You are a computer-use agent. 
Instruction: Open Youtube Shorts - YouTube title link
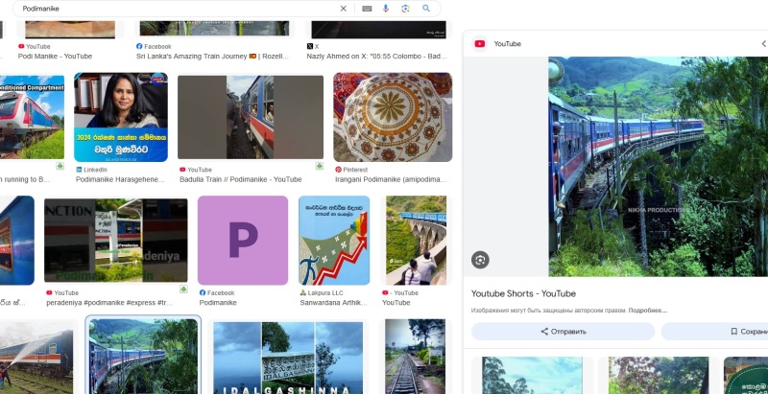523,293
